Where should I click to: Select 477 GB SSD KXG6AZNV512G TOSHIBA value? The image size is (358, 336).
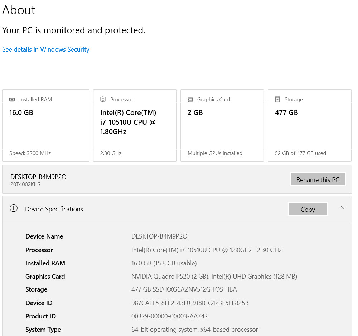184,290
